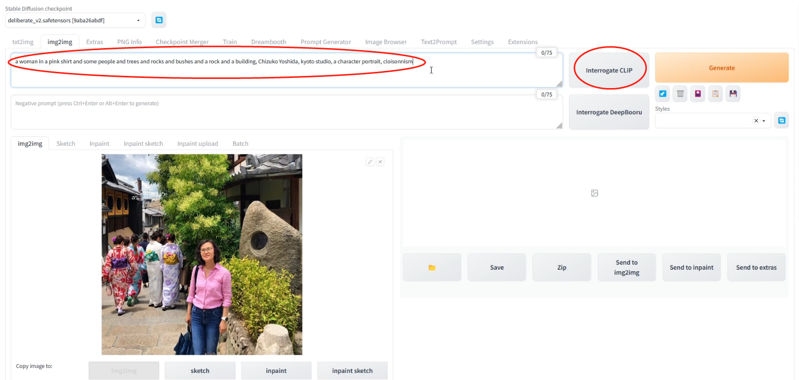Screen dimensions: 799x380
Task: Refresh the Stable Diffusion checkpoint list
Action: (x=159, y=20)
